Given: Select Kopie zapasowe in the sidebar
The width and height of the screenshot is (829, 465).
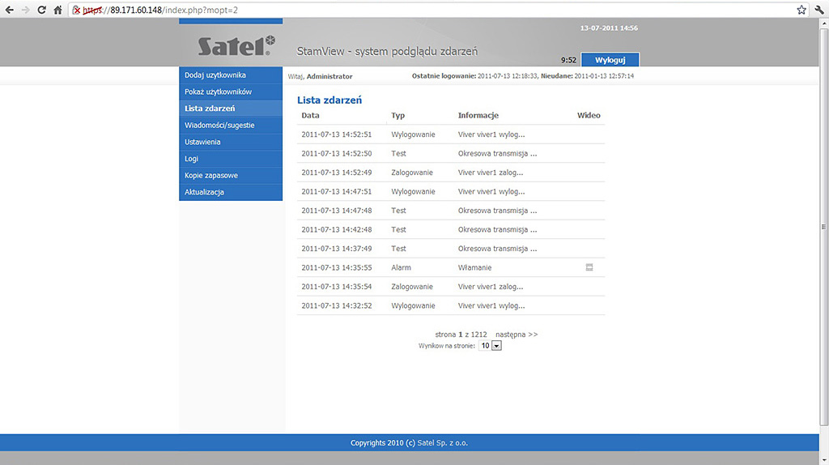Looking at the screenshot, I should [x=210, y=175].
